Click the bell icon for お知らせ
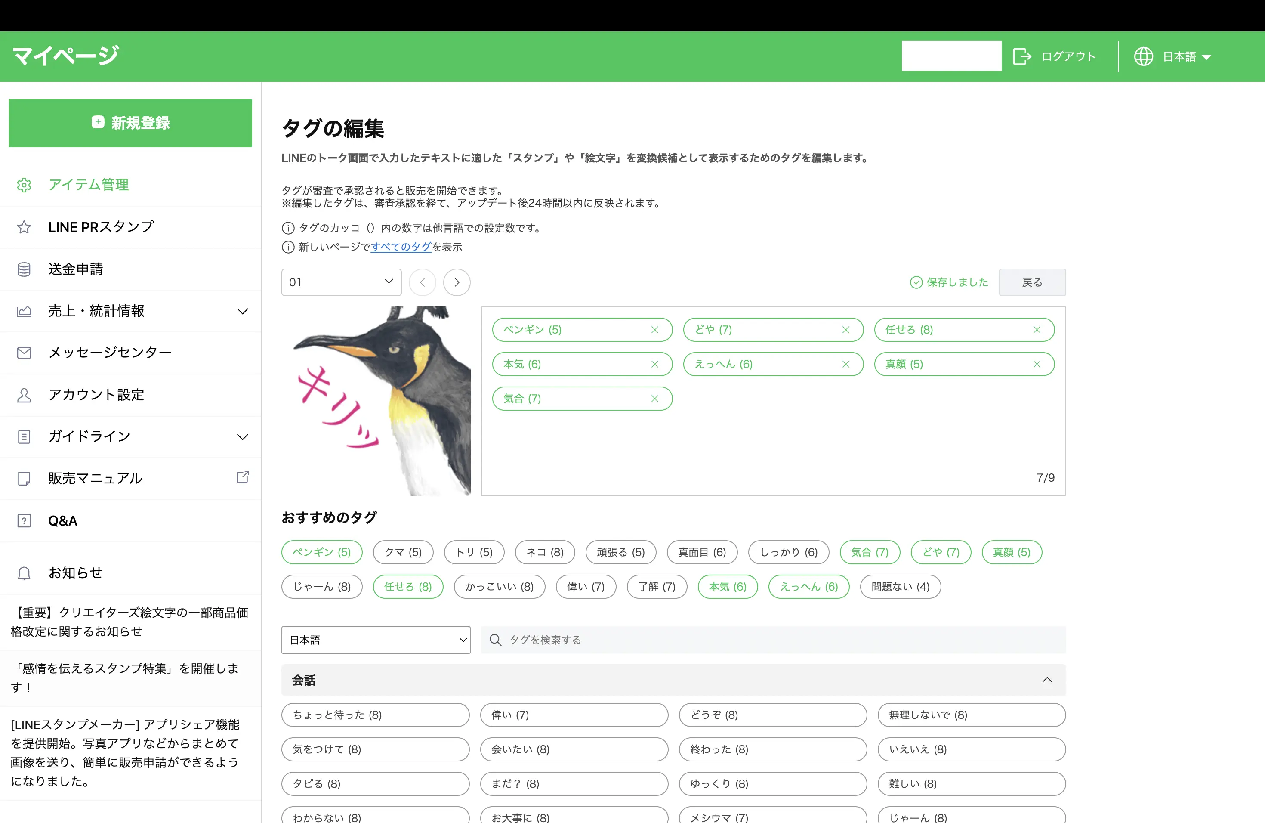The width and height of the screenshot is (1265, 823). point(24,572)
